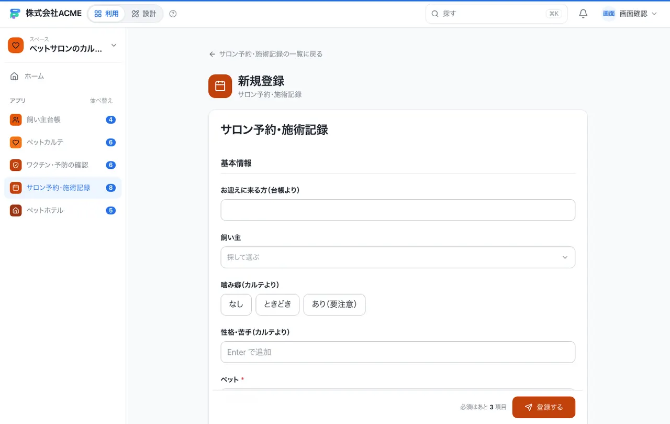Viewport: 670px width, 424px height.
Task: Click the heart space icon for ペットサロン
Action: pyautogui.click(x=16, y=45)
